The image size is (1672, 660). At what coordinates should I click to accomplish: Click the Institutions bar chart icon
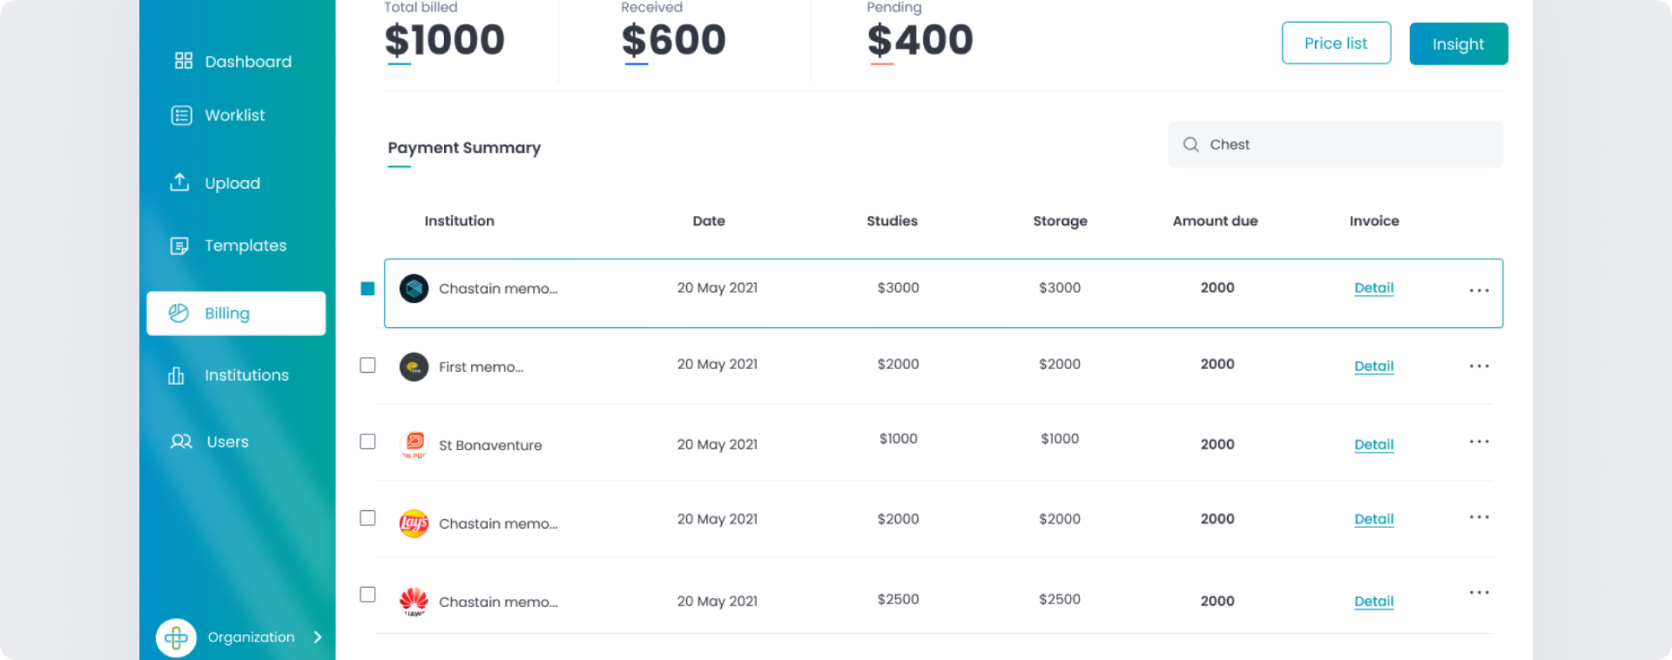point(176,375)
